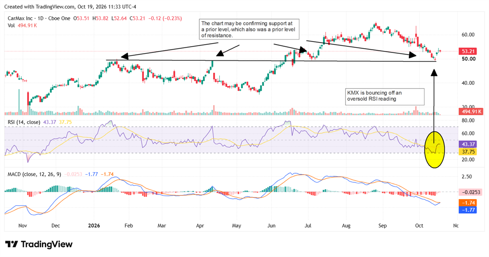Click the 'Created with TradingView.com' caption
Viewport: 489px width, 257px height.
tap(40, 7)
